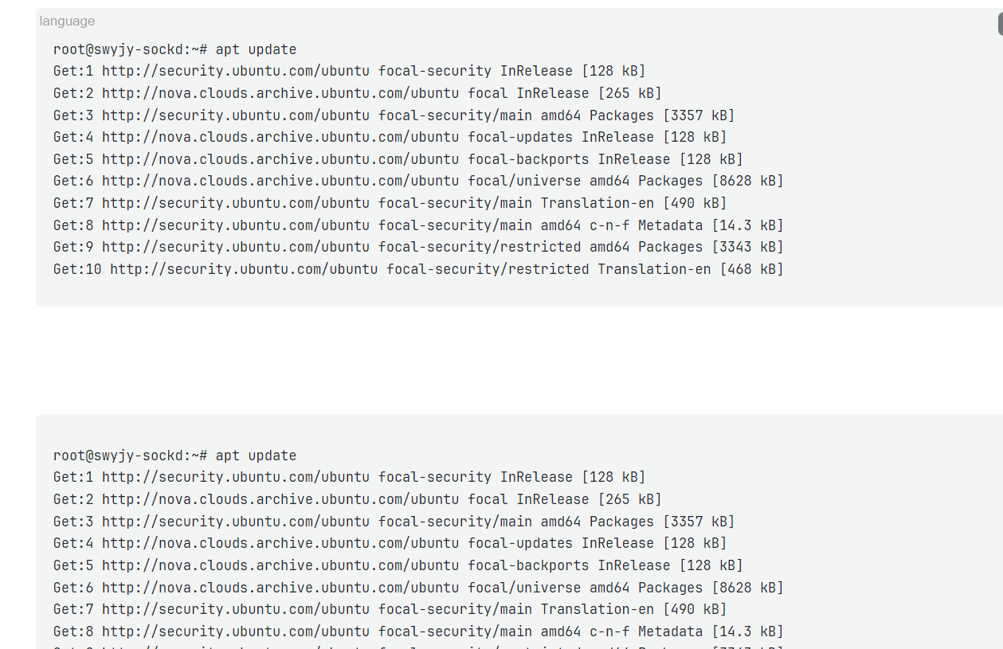The image size is (1003, 649).
Task: Click the "apt update" command in the second code block
Action: point(256,455)
